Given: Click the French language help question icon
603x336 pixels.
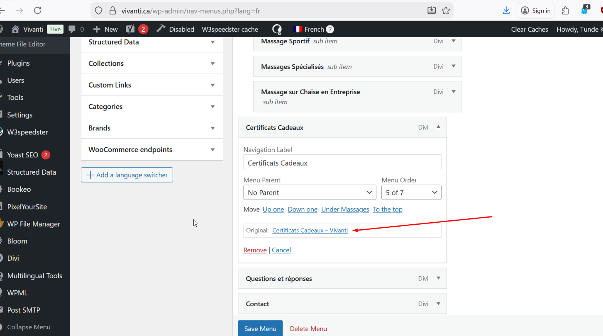Looking at the screenshot, I should tap(330, 29).
